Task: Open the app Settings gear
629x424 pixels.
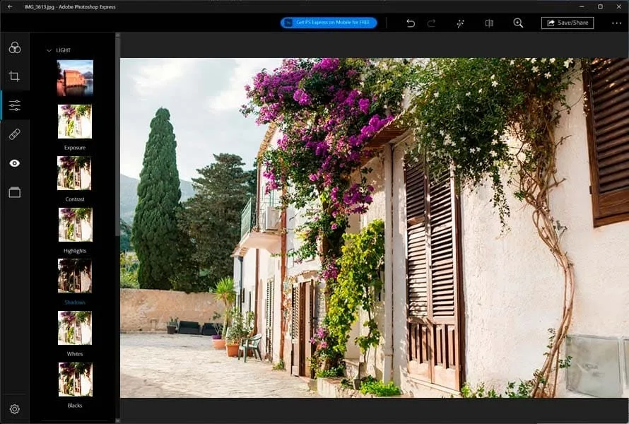Action: point(14,408)
